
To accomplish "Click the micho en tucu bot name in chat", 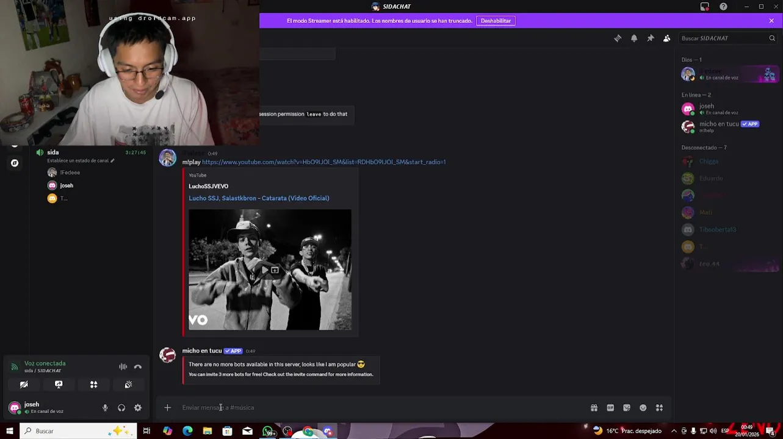I will point(202,351).
